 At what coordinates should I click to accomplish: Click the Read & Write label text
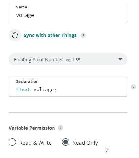35,143
